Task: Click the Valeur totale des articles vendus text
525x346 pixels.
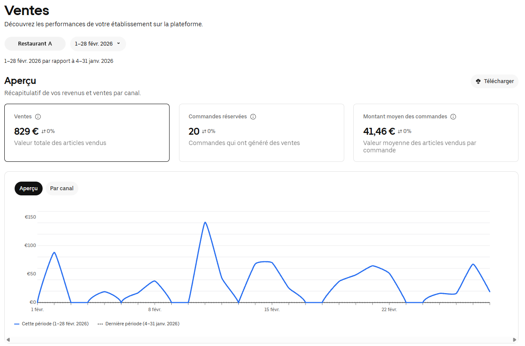Action: click(60, 143)
